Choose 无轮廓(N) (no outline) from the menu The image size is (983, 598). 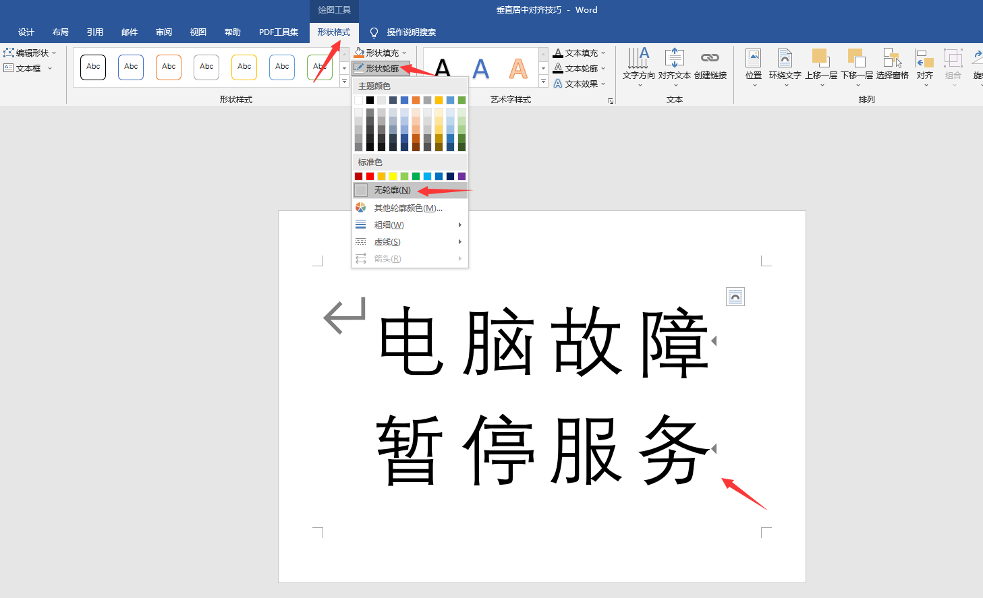[x=410, y=190]
